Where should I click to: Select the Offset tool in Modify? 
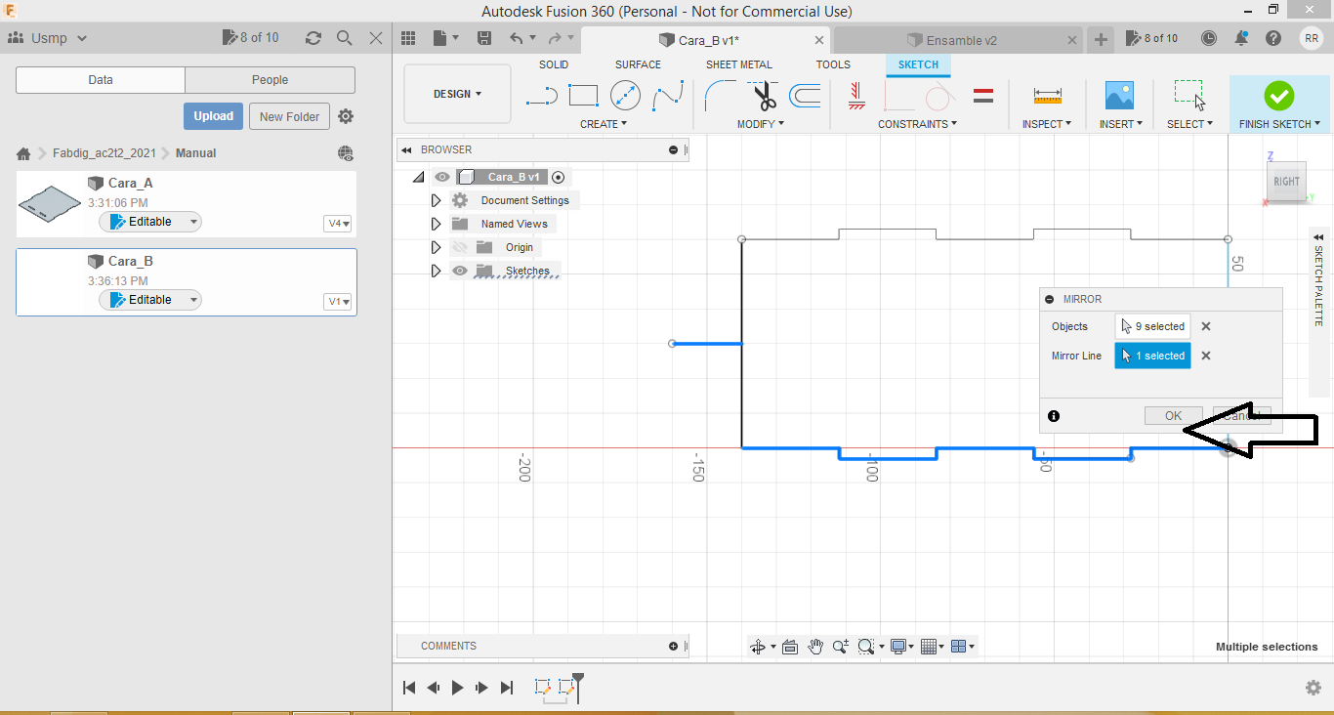[805, 96]
